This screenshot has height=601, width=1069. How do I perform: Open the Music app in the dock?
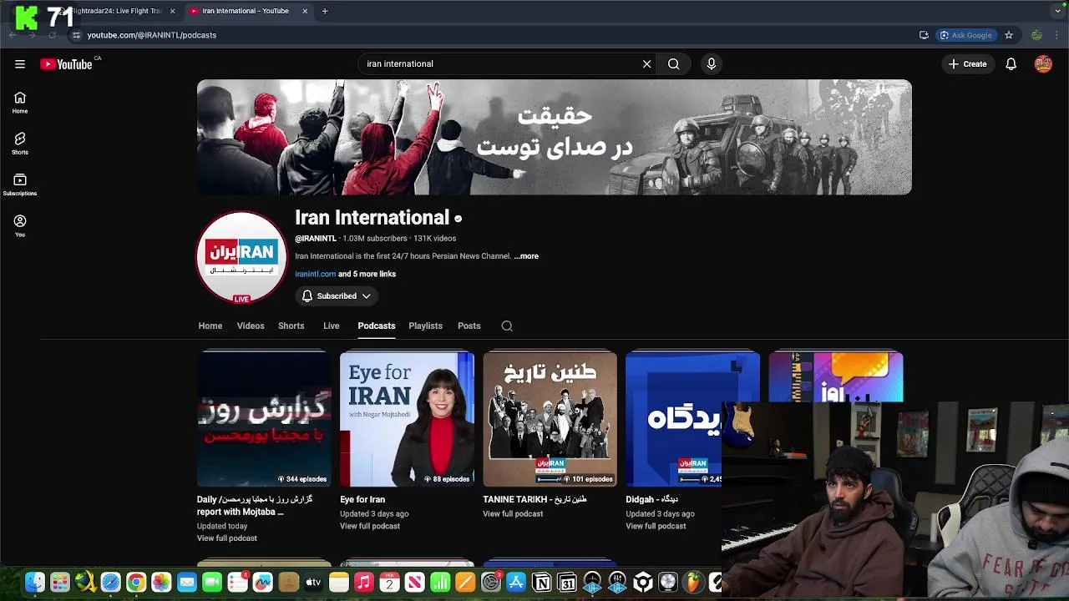(364, 583)
